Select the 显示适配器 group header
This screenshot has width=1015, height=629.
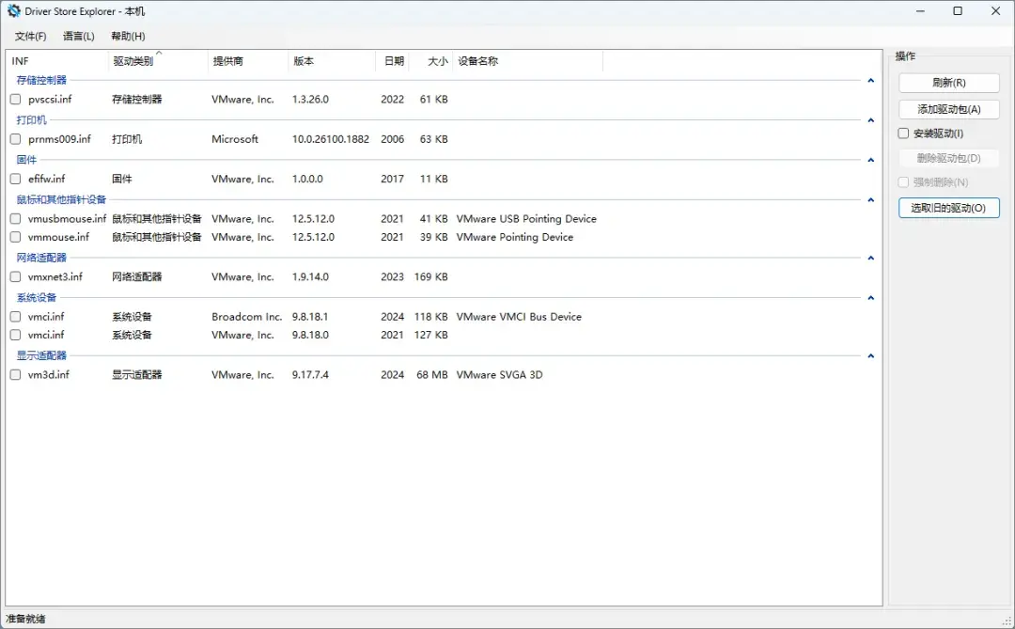pyautogui.click(x=41, y=355)
